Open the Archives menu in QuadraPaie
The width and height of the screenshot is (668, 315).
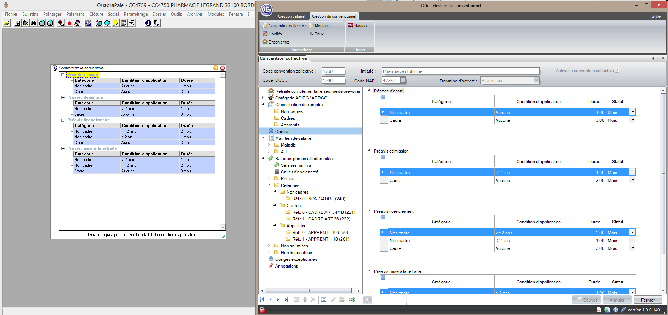pos(195,14)
